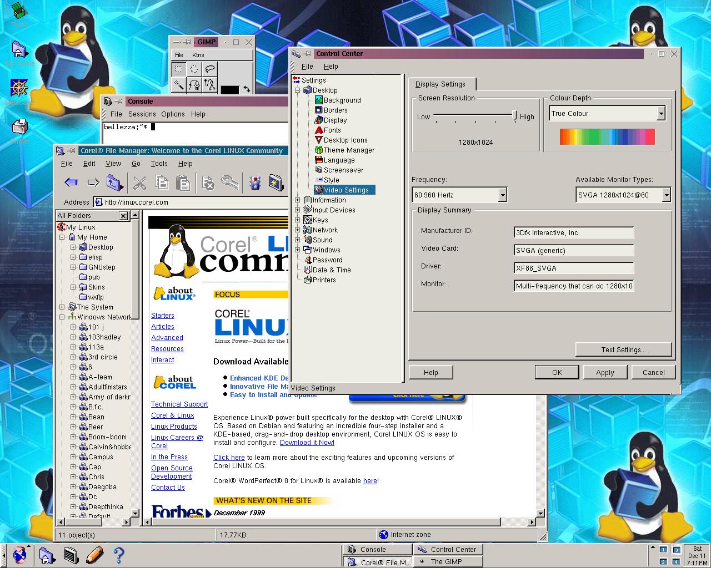Click the traffic light stop icon

pos(255,182)
